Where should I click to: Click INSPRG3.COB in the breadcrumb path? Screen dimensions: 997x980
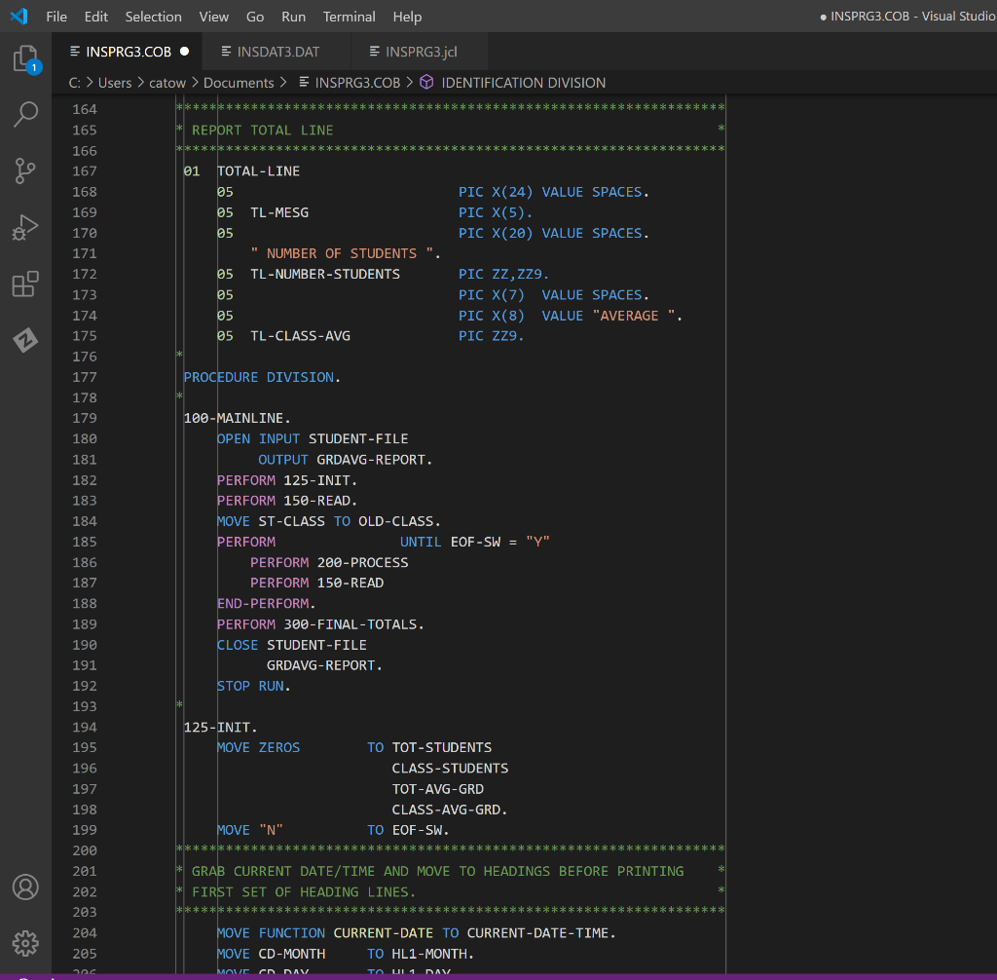coord(357,83)
